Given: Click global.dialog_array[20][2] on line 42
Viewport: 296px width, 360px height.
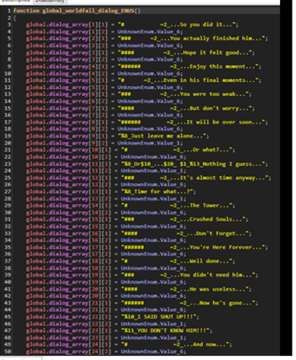Looking at the screenshot, I should tap(69, 296).
